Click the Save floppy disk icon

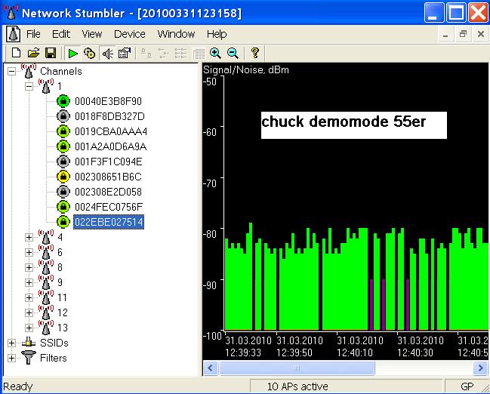[x=51, y=53]
